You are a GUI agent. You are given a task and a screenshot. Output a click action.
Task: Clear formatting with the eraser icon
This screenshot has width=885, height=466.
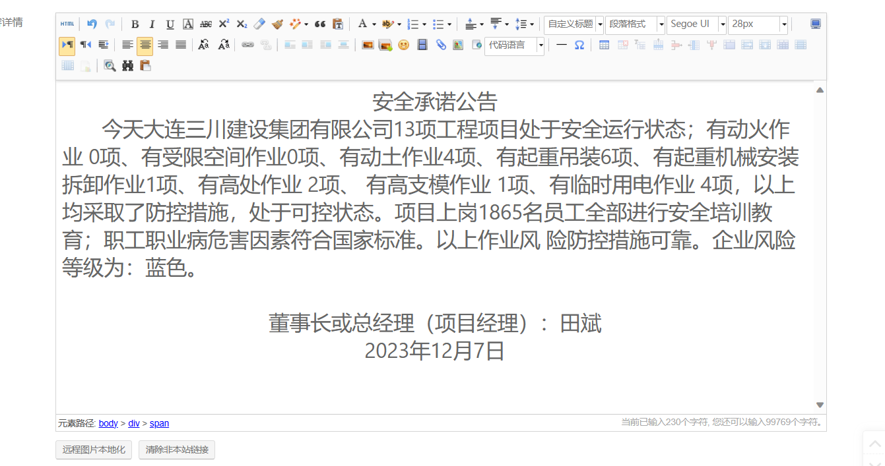(259, 24)
